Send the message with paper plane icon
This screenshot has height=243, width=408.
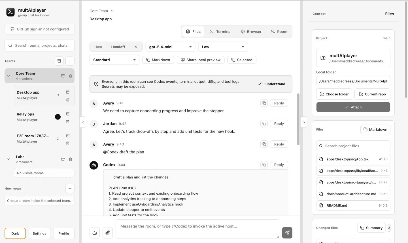(287, 233)
